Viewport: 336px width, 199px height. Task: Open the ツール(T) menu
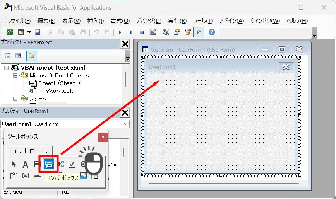click(x=203, y=21)
